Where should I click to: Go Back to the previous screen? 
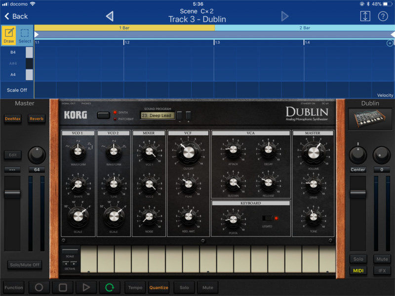tap(16, 16)
